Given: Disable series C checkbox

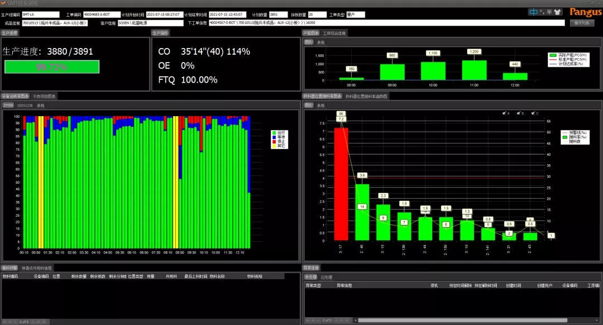Looking at the screenshot, I should tap(533, 113).
